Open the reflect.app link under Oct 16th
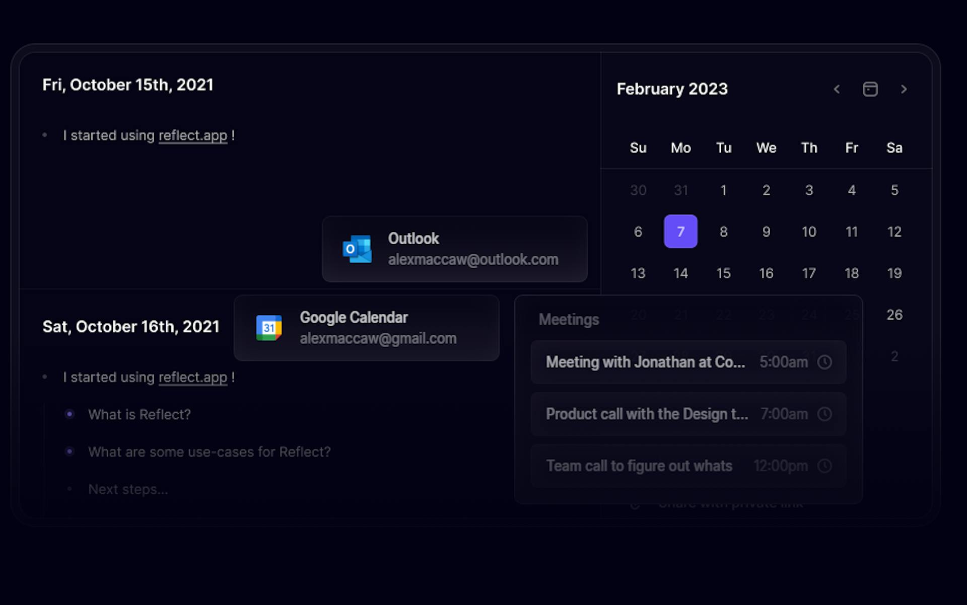Viewport: 967px width, 605px height. 193,377
